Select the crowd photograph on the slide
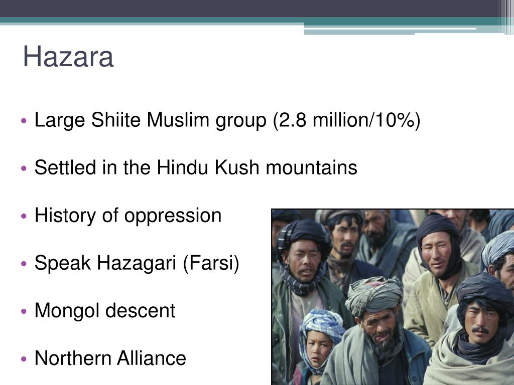514x385 pixels. pos(393,297)
